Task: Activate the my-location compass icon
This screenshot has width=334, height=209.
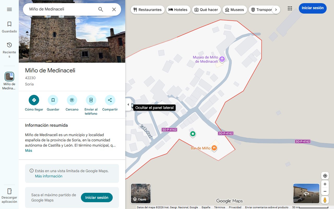Action: coord(325,176)
